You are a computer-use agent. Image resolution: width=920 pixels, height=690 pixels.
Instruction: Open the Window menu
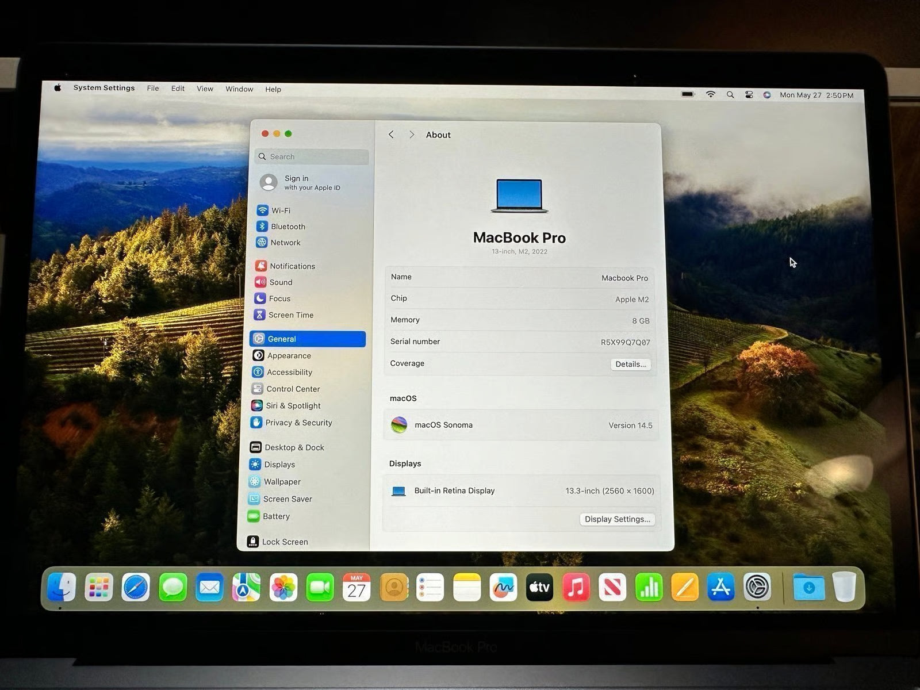coord(239,89)
